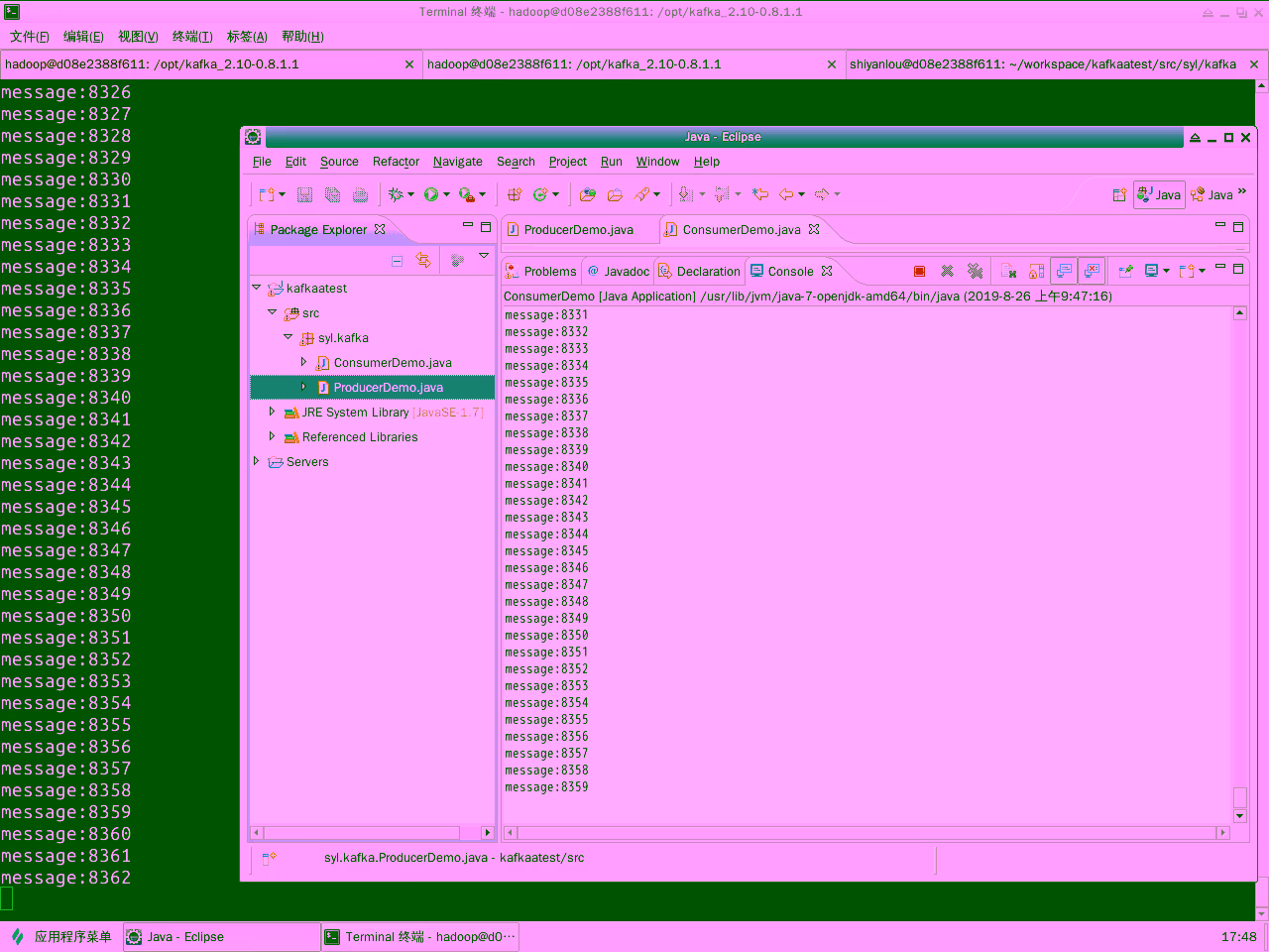This screenshot has width=1269, height=952.
Task: Click the Run External Tools icon
Action: [466, 194]
